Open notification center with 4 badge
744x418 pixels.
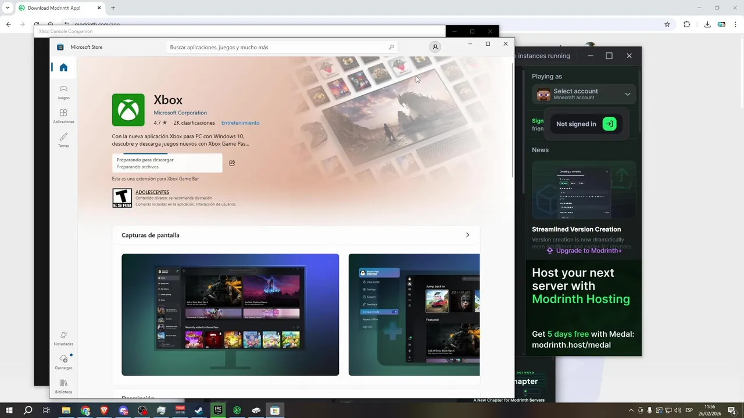(x=733, y=410)
